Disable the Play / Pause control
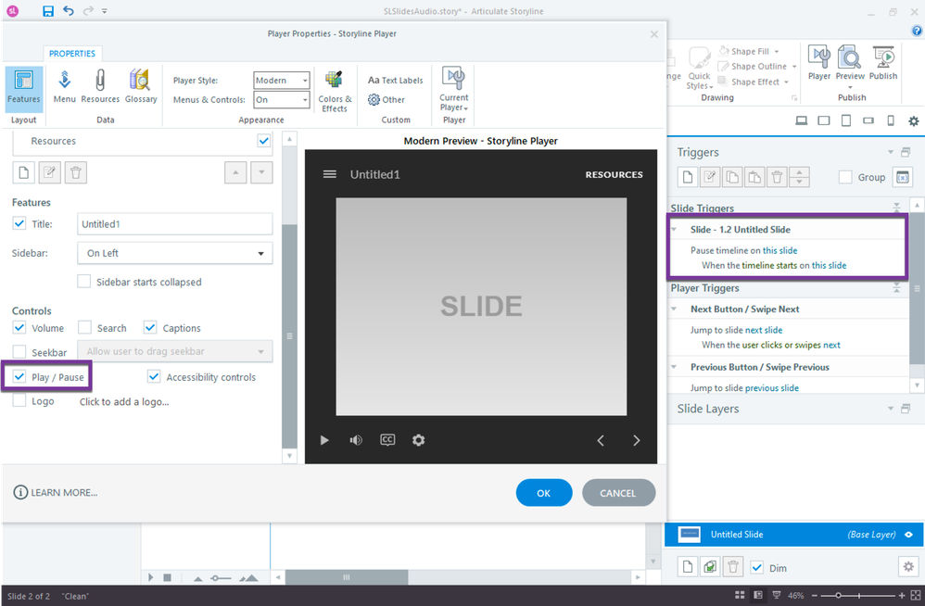 pos(19,377)
